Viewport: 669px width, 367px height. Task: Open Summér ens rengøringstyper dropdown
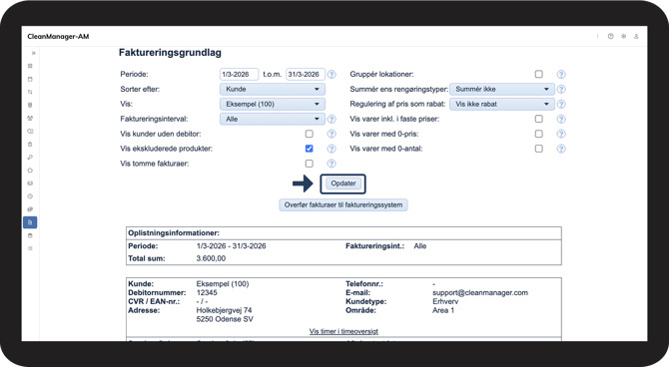[502, 89]
